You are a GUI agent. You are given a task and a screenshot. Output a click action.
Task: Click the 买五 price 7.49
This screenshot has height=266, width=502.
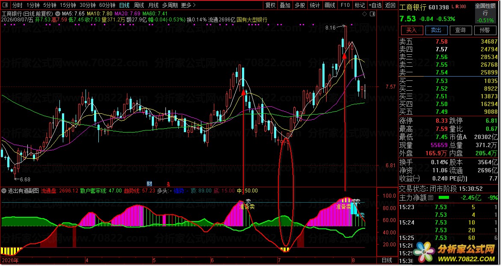(x=441, y=112)
